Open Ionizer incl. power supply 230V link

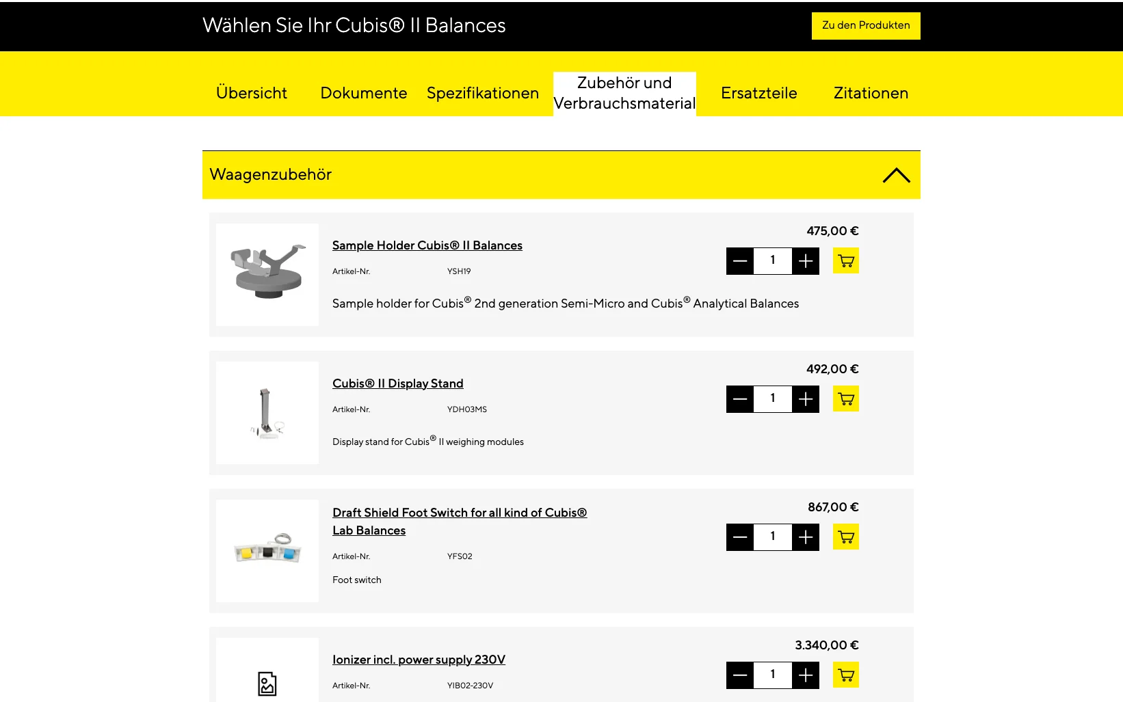419,660
